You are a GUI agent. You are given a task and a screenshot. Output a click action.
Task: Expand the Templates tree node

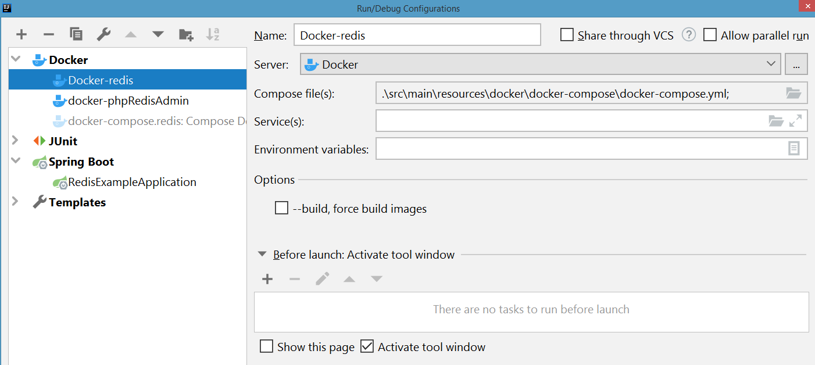pos(16,202)
